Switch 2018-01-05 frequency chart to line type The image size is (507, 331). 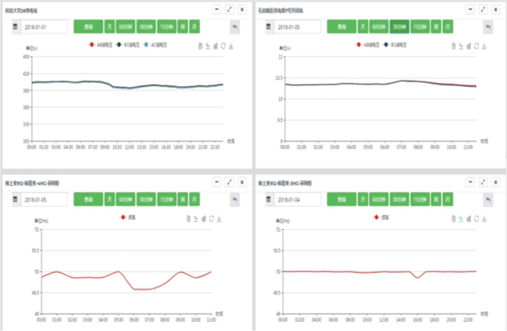click(196, 219)
